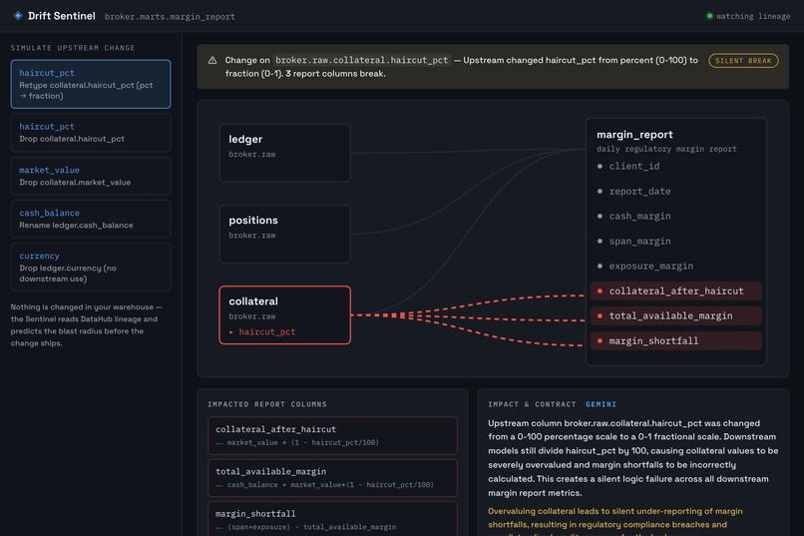Click the collateral source node
804x536 pixels.
pyautogui.click(x=284, y=315)
